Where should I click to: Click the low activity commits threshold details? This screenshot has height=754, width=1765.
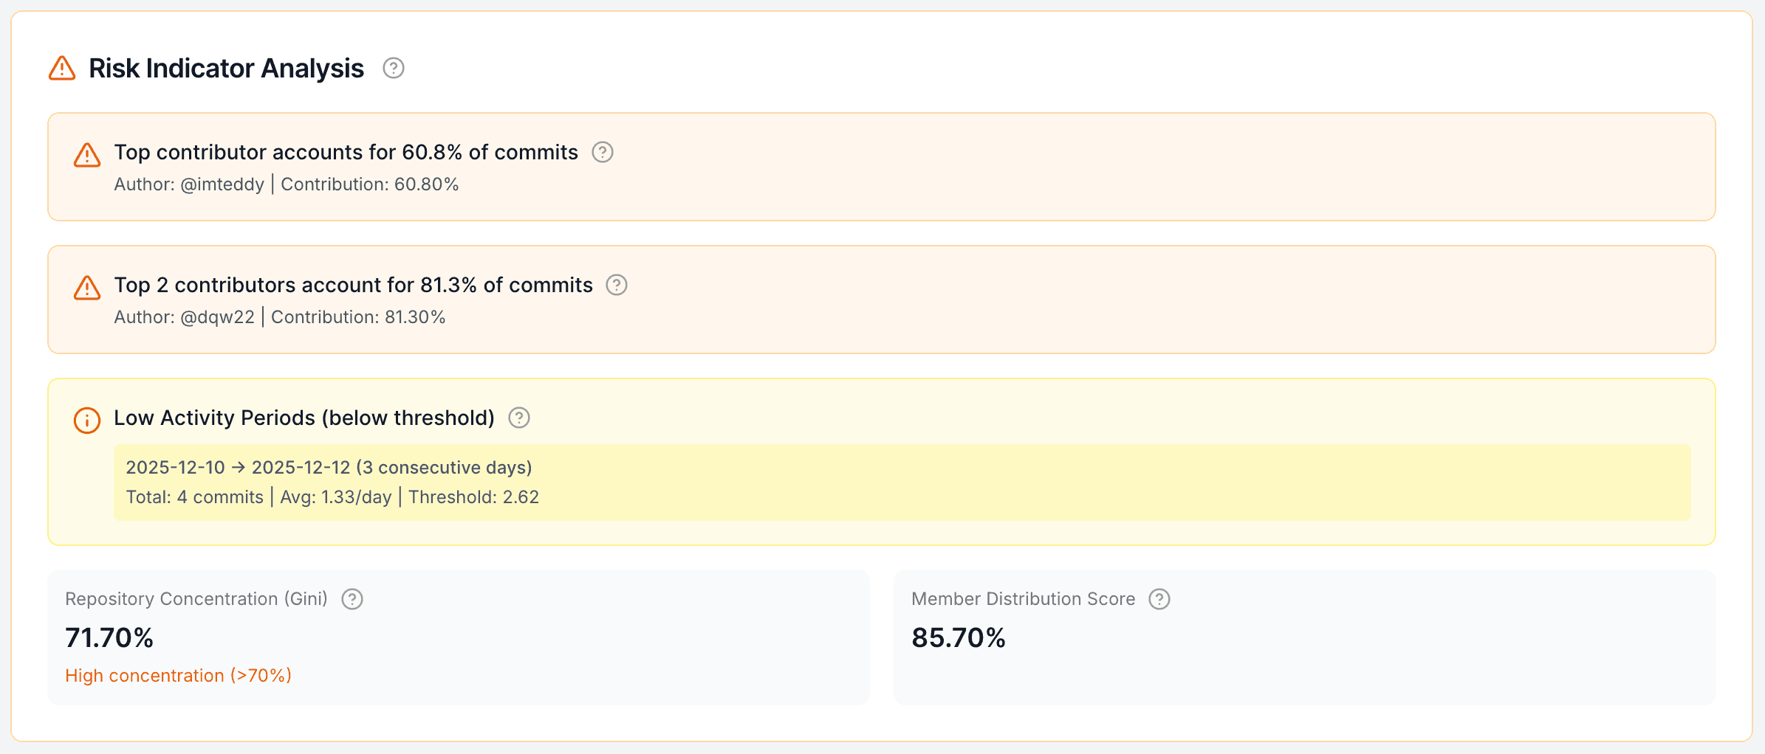point(332,497)
